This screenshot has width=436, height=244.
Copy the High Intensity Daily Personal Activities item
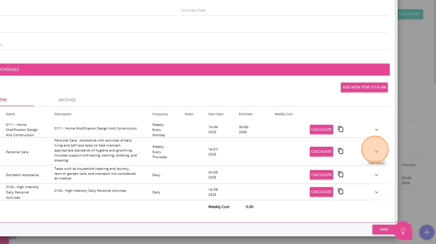[x=341, y=191]
